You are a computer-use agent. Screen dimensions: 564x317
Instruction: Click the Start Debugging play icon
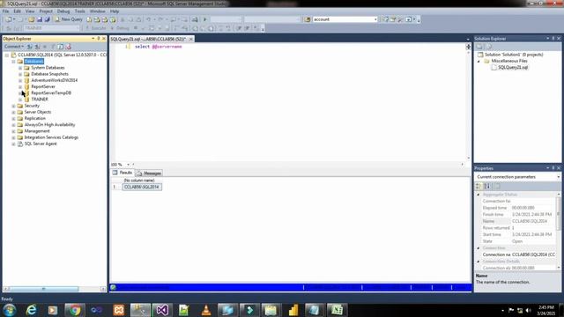[x=205, y=19]
